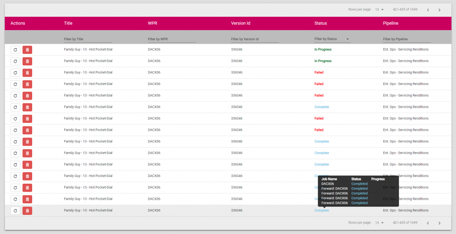Retry the last row's job with refresh icon
This screenshot has width=456, height=234.
click(x=15, y=211)
